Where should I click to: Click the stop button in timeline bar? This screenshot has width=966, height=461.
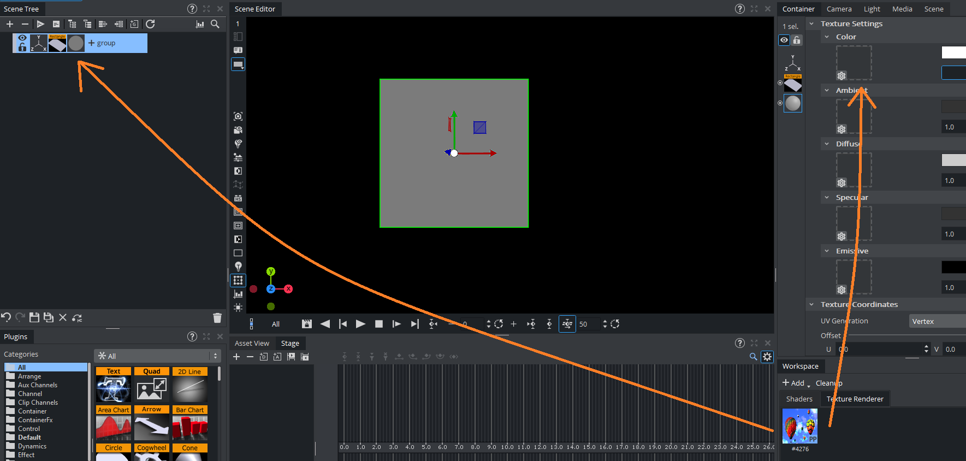[378, 324]
